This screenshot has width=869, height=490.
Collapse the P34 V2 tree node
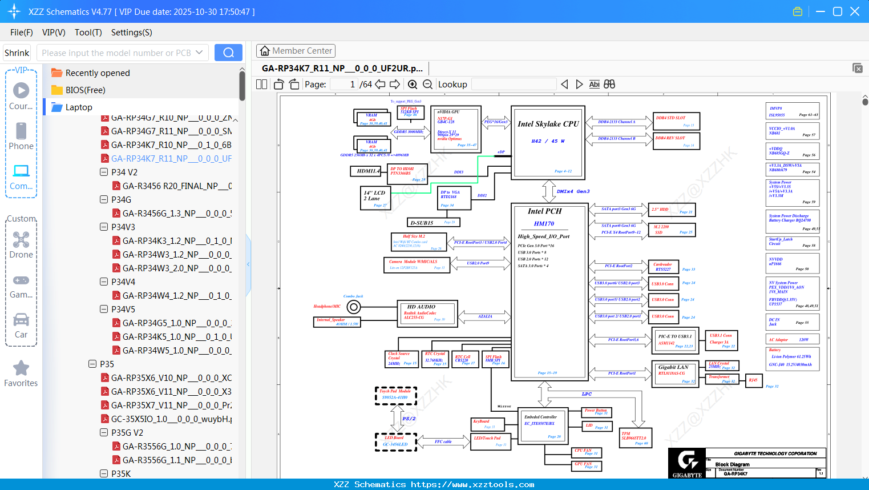point(104,172)
